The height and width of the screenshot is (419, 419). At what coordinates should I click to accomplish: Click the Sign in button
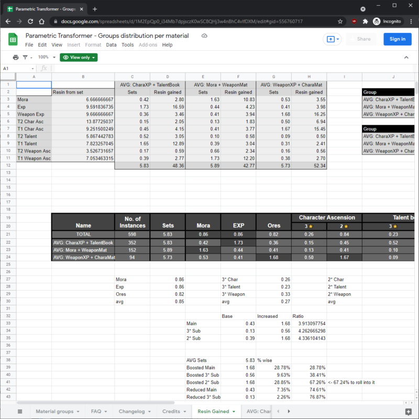(x=397, y=39)
